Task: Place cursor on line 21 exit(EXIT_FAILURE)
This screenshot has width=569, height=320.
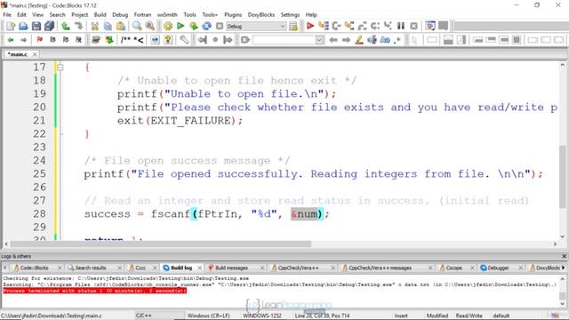Action: [180, 121]
